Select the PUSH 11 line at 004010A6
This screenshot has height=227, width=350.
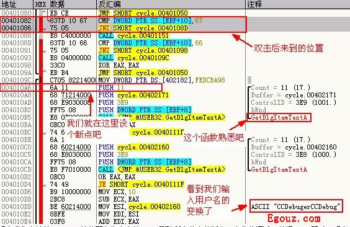81,87
